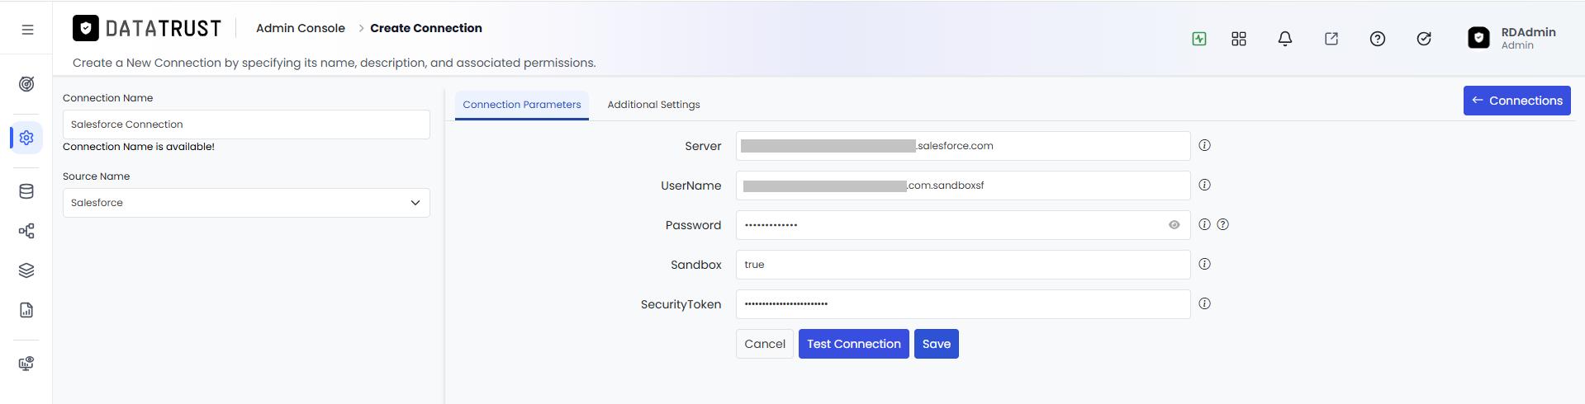Open the hamburger menu

(27, 30)
